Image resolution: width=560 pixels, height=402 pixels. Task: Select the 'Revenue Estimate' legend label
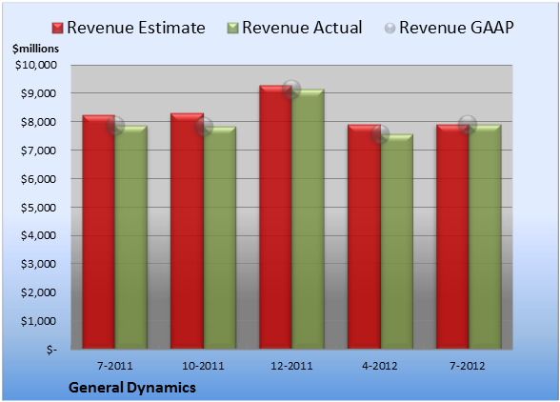click(136, 28)
